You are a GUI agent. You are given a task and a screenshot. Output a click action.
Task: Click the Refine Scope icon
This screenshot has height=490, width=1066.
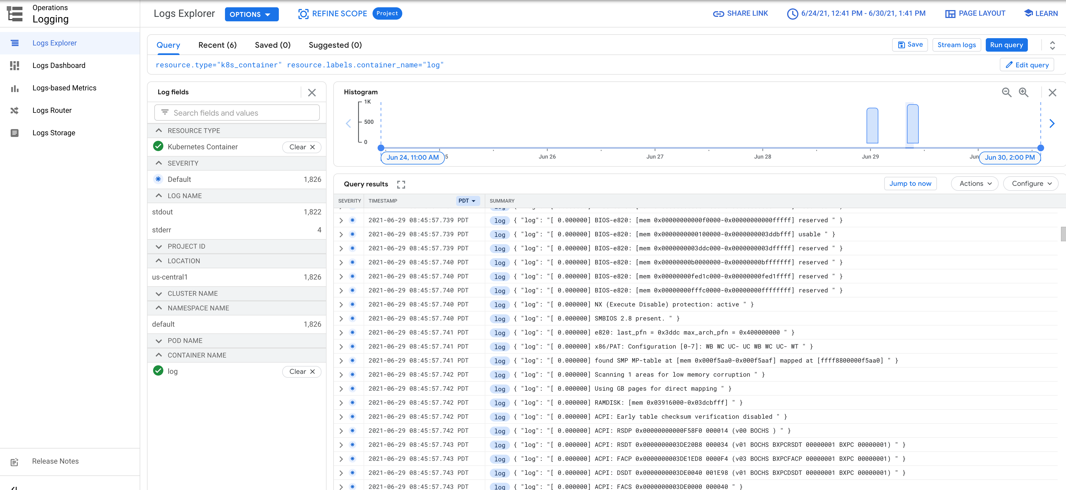point(303,13)
